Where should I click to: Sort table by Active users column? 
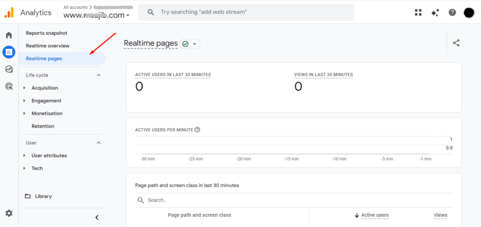pyautogui.click(x=374, y=215)
